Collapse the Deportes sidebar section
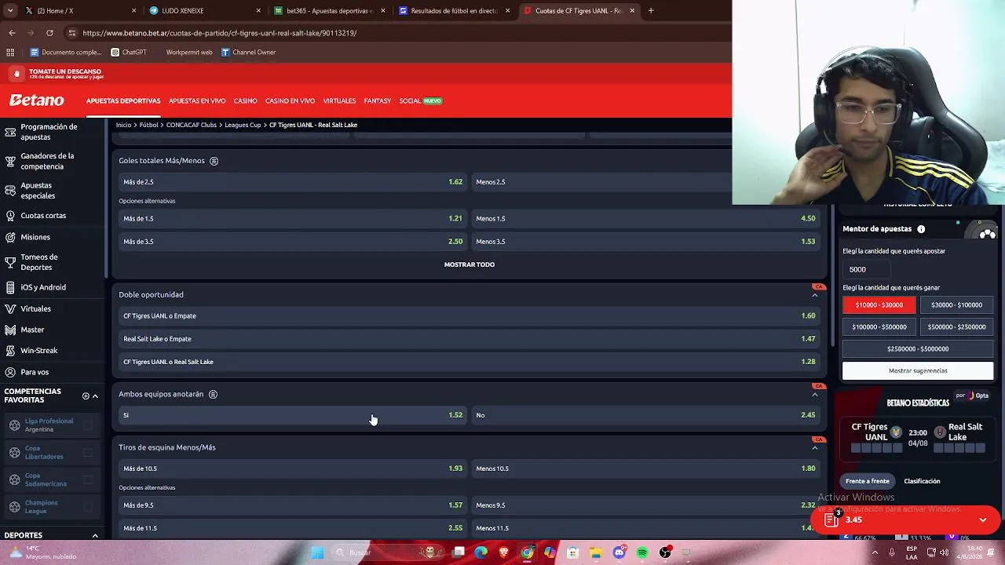The height and width of the screenshot is (565, 1005). tap(95, 535)
